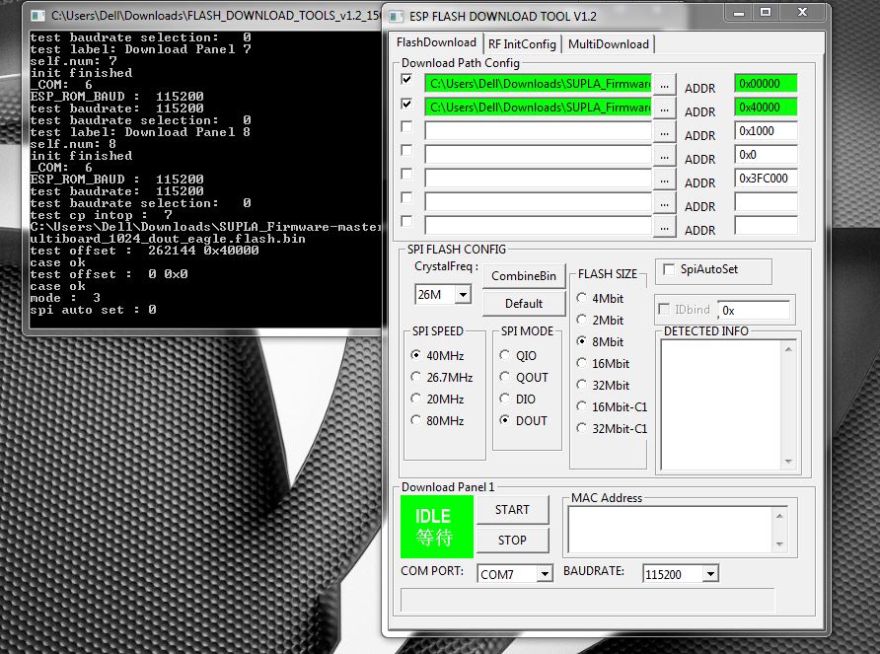This screenshot has height=654, width=880.
Task: Open the RF InitConfig tab
Action: click(x=522, y=44)
